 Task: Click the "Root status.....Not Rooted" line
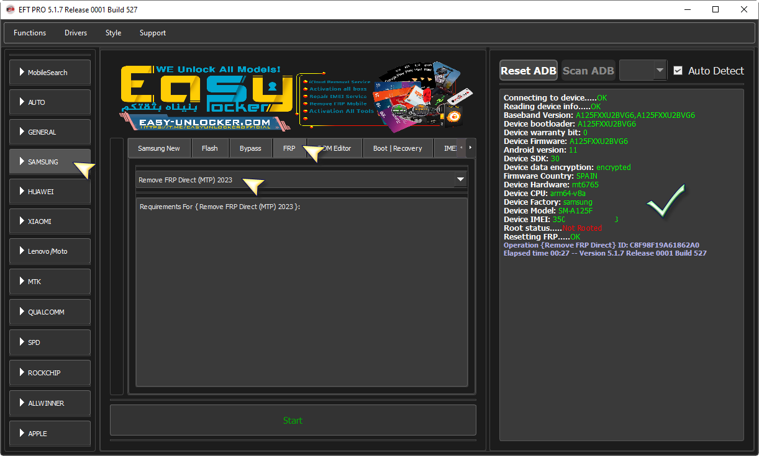point(553,228)
